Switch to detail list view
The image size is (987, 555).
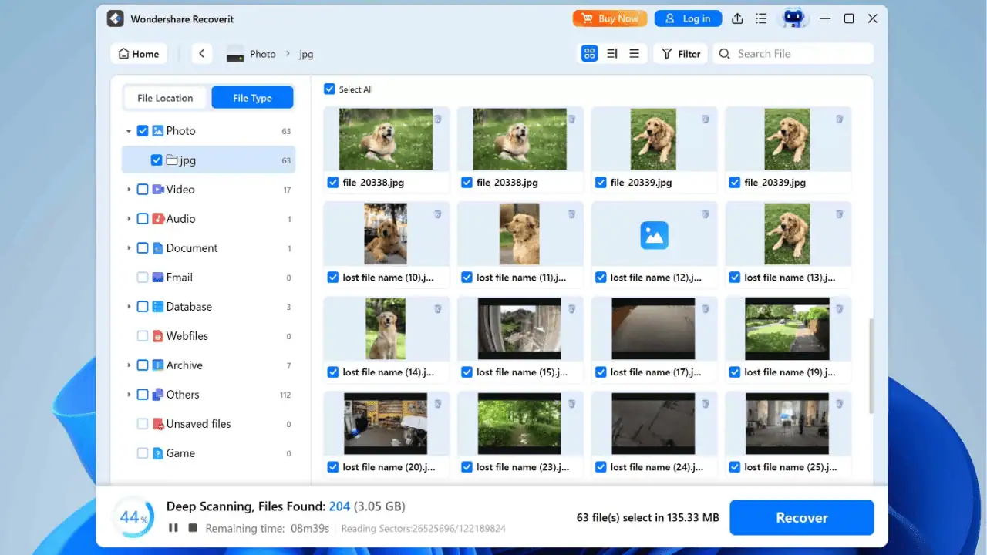[x=611, y=53]
